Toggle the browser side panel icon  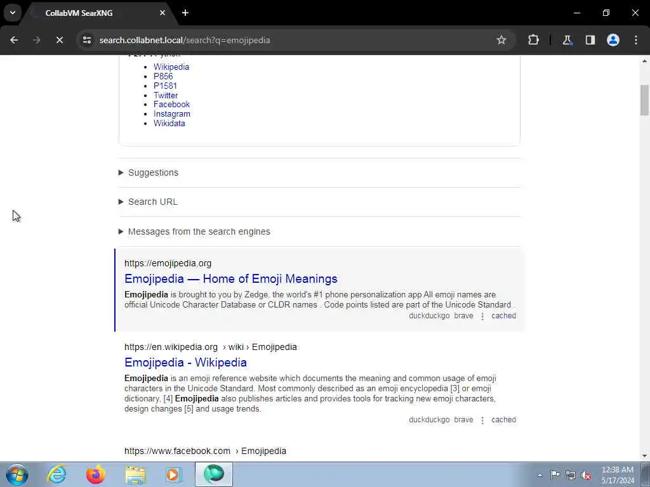point(590,40)
